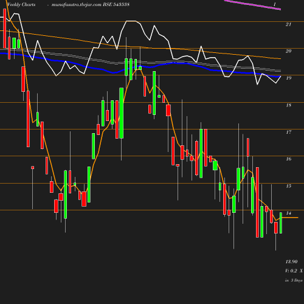Click the price axis label '16'
Image resolution: width=304 pixels, height=304 pixels.
pos(289,159)
